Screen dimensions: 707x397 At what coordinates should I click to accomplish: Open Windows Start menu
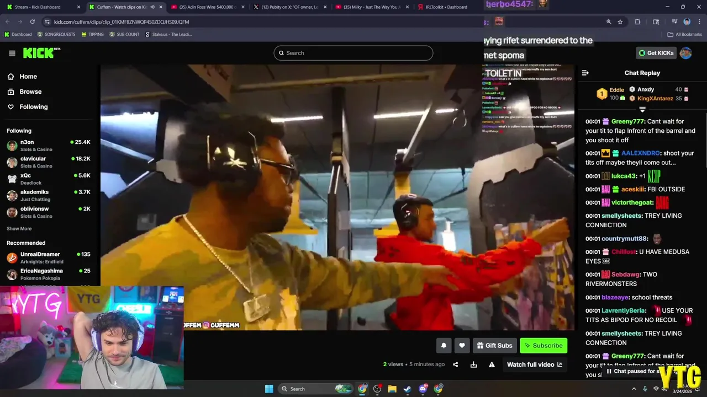pos(269,389)
